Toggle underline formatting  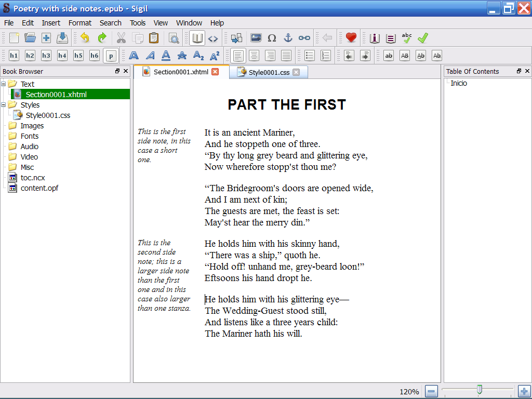click(166, 56)
